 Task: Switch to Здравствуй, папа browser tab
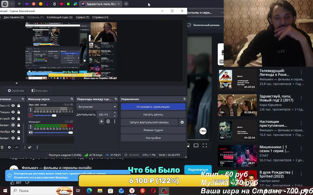[101, 4]
